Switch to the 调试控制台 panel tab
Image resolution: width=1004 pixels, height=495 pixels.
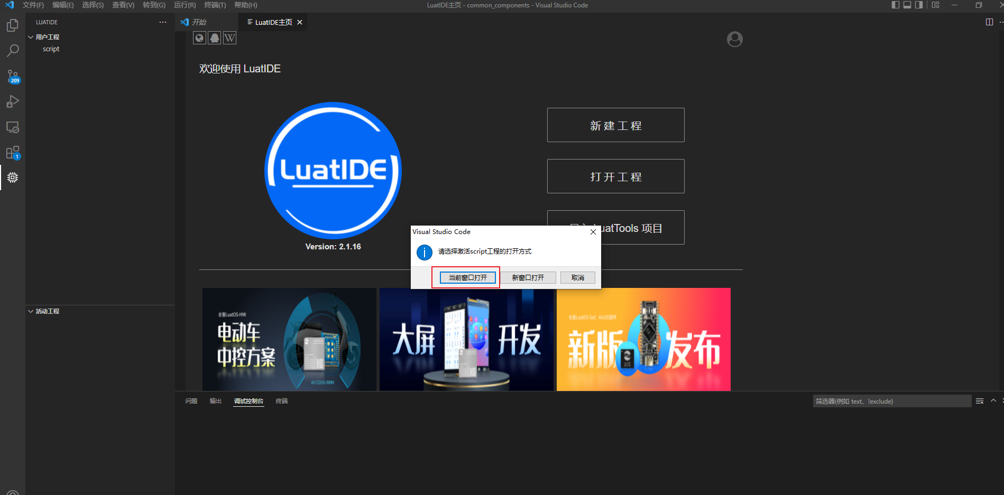tap(248, 401)
